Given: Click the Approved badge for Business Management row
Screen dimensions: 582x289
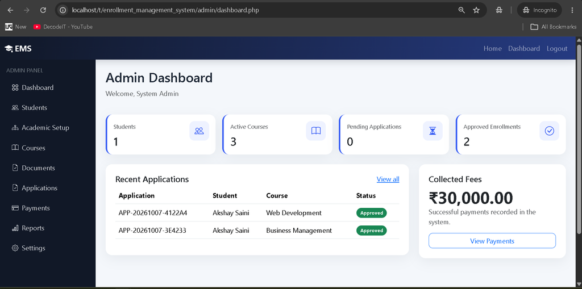Looking at the screenshot, I should pyautogui.click(x=372, y=231).
